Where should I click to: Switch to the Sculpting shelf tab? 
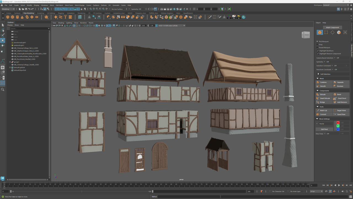coord(41,13)
